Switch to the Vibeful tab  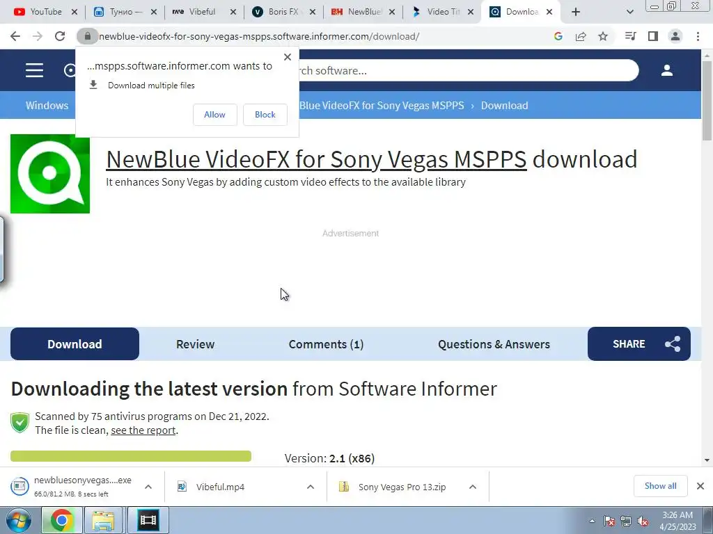coord(203,12)
